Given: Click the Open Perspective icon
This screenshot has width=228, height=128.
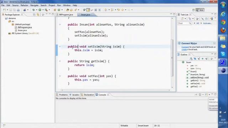Looking at the screenshot, I should 193,10.
